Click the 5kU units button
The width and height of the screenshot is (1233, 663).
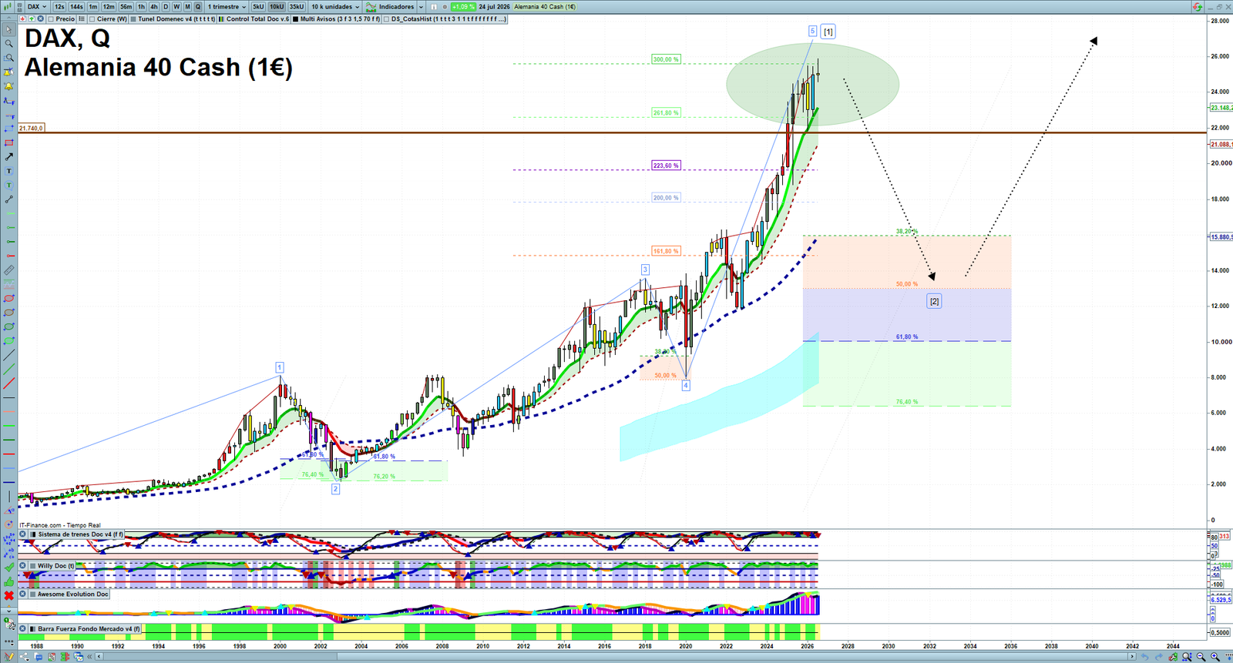[258, 7]
